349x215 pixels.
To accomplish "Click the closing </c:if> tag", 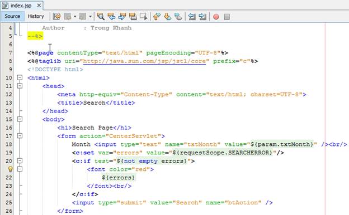I will coord(85,194).
